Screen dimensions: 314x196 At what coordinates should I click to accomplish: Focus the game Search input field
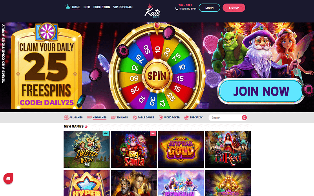pyautogui.click(x=225, y=118)
